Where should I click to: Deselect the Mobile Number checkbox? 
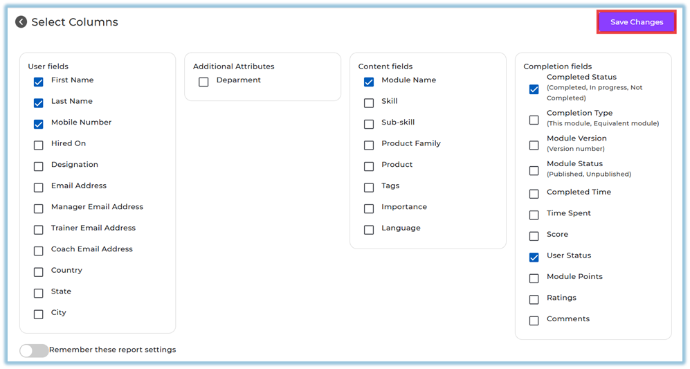click(x=39, y=124)
